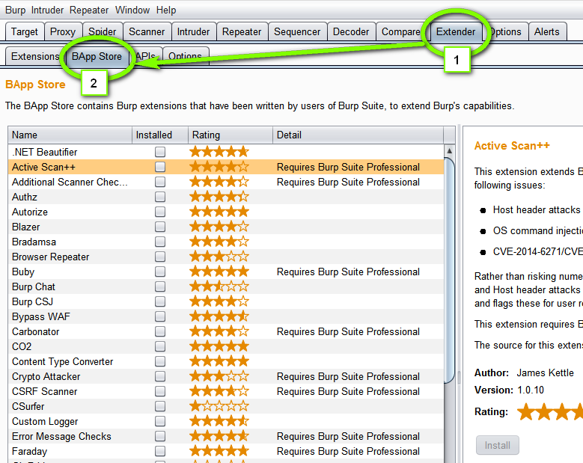
Task: Toggle Installed checkbox for Autorize
Action: click(160, 212)
